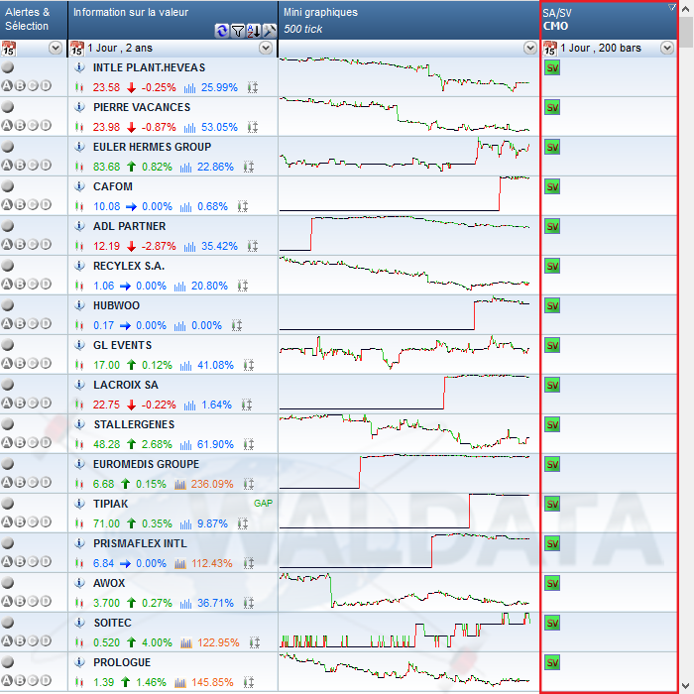694x694 pixels.
Task: Toggle alert bullet for INTLE PLANT.HEVEAS
Action: [8, 67]
